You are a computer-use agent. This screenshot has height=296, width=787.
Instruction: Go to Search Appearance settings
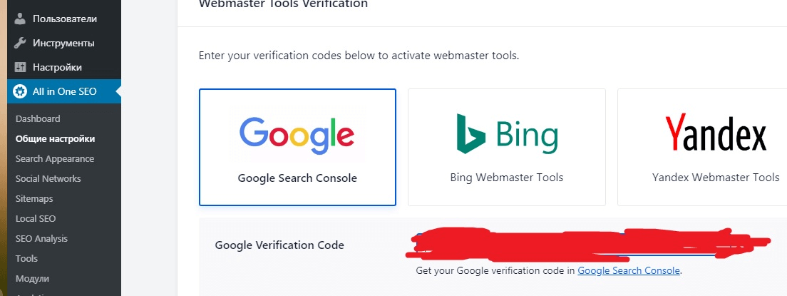(55, 159)
